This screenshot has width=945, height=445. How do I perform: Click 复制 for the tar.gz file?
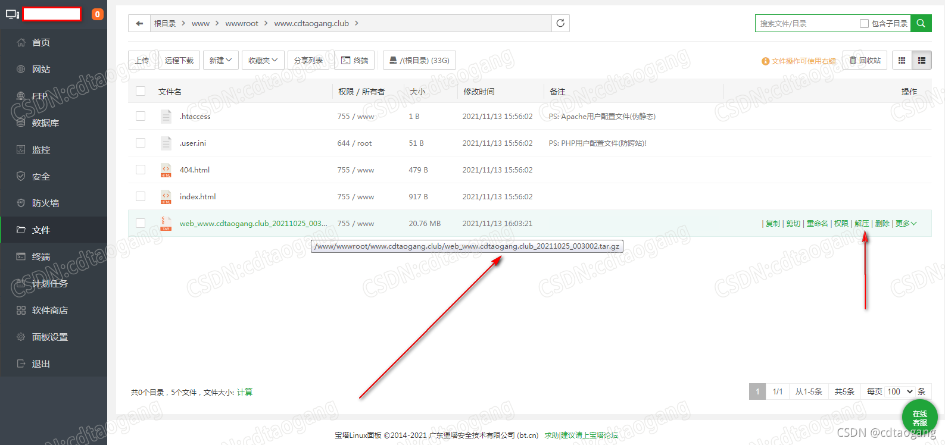pyautogui.click(x=772, y=224)
